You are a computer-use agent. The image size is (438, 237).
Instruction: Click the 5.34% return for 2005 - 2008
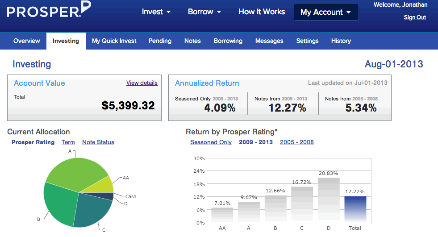point(361,108)
